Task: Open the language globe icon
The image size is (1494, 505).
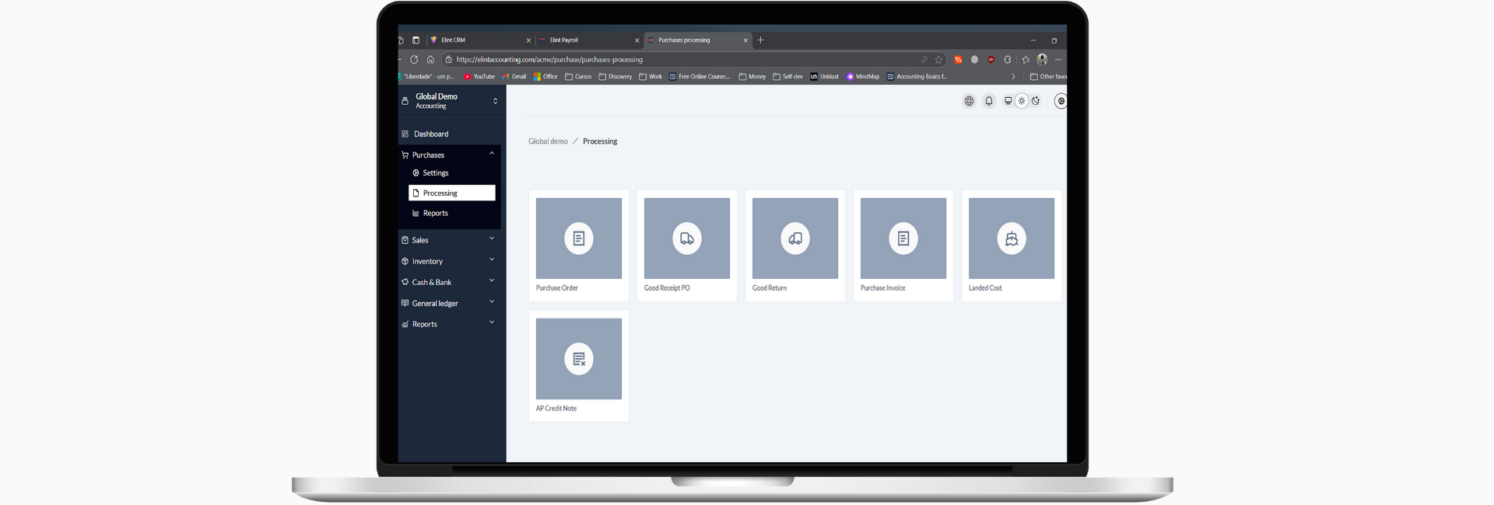Action: pos(969,101)
